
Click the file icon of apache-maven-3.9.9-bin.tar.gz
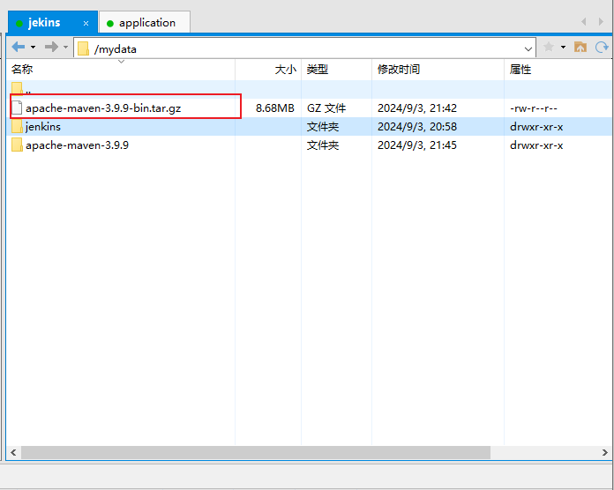17,108
